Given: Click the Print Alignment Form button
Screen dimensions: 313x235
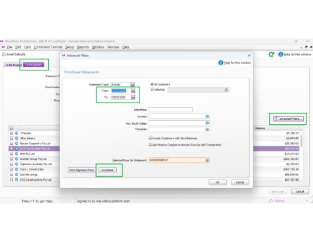Looking at the screenshot, I should click(x=82, y=170).
